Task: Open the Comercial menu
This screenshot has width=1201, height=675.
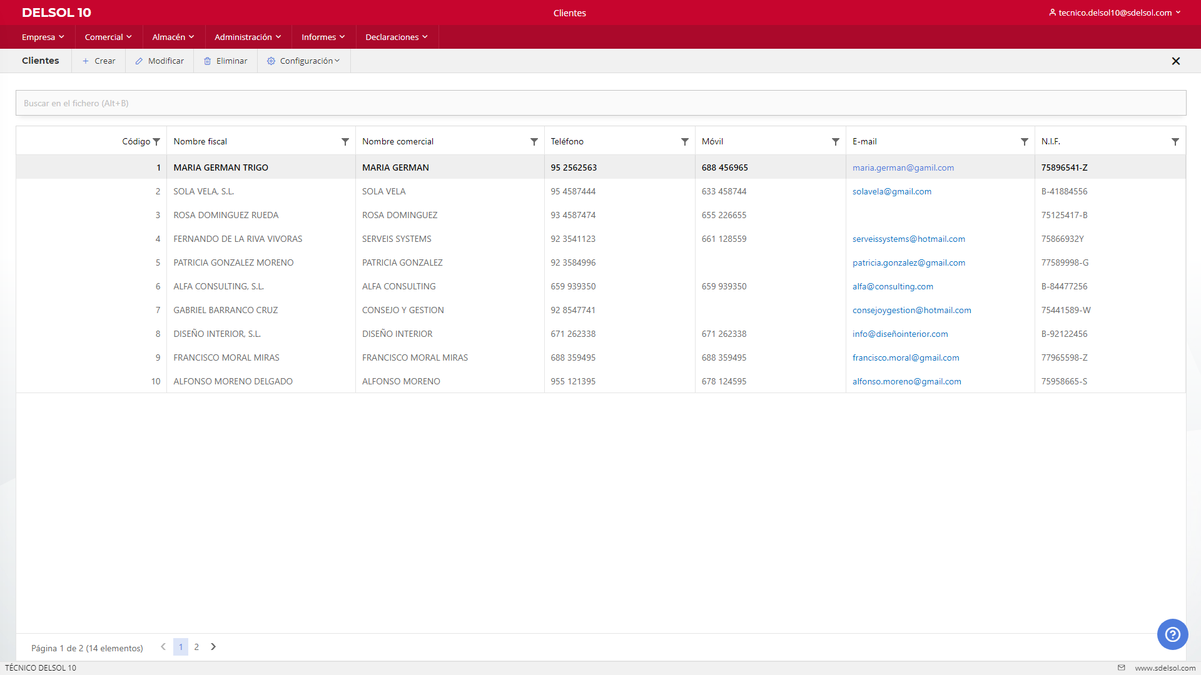Action: 108,37
